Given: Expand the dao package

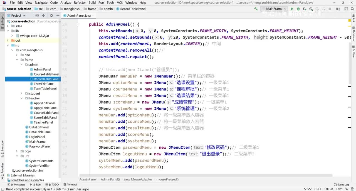Looking at the screenshot, I should (x=17, y=55).
